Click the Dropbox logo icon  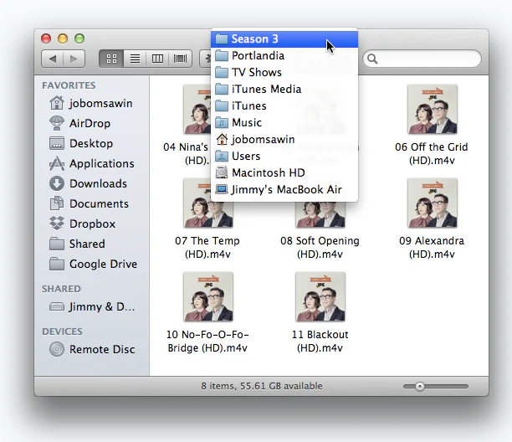click(57, 224)
